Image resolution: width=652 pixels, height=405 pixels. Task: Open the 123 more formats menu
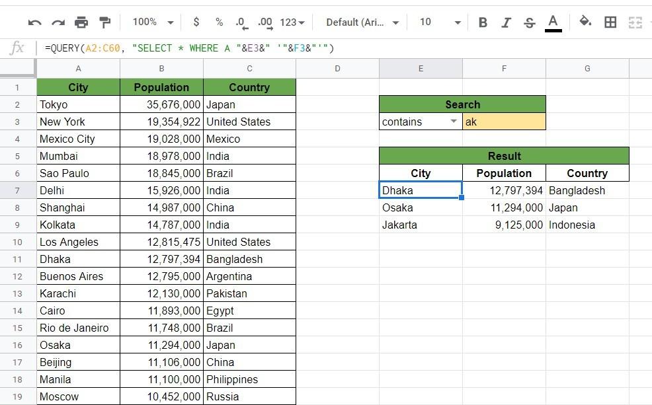pos(292,22)
